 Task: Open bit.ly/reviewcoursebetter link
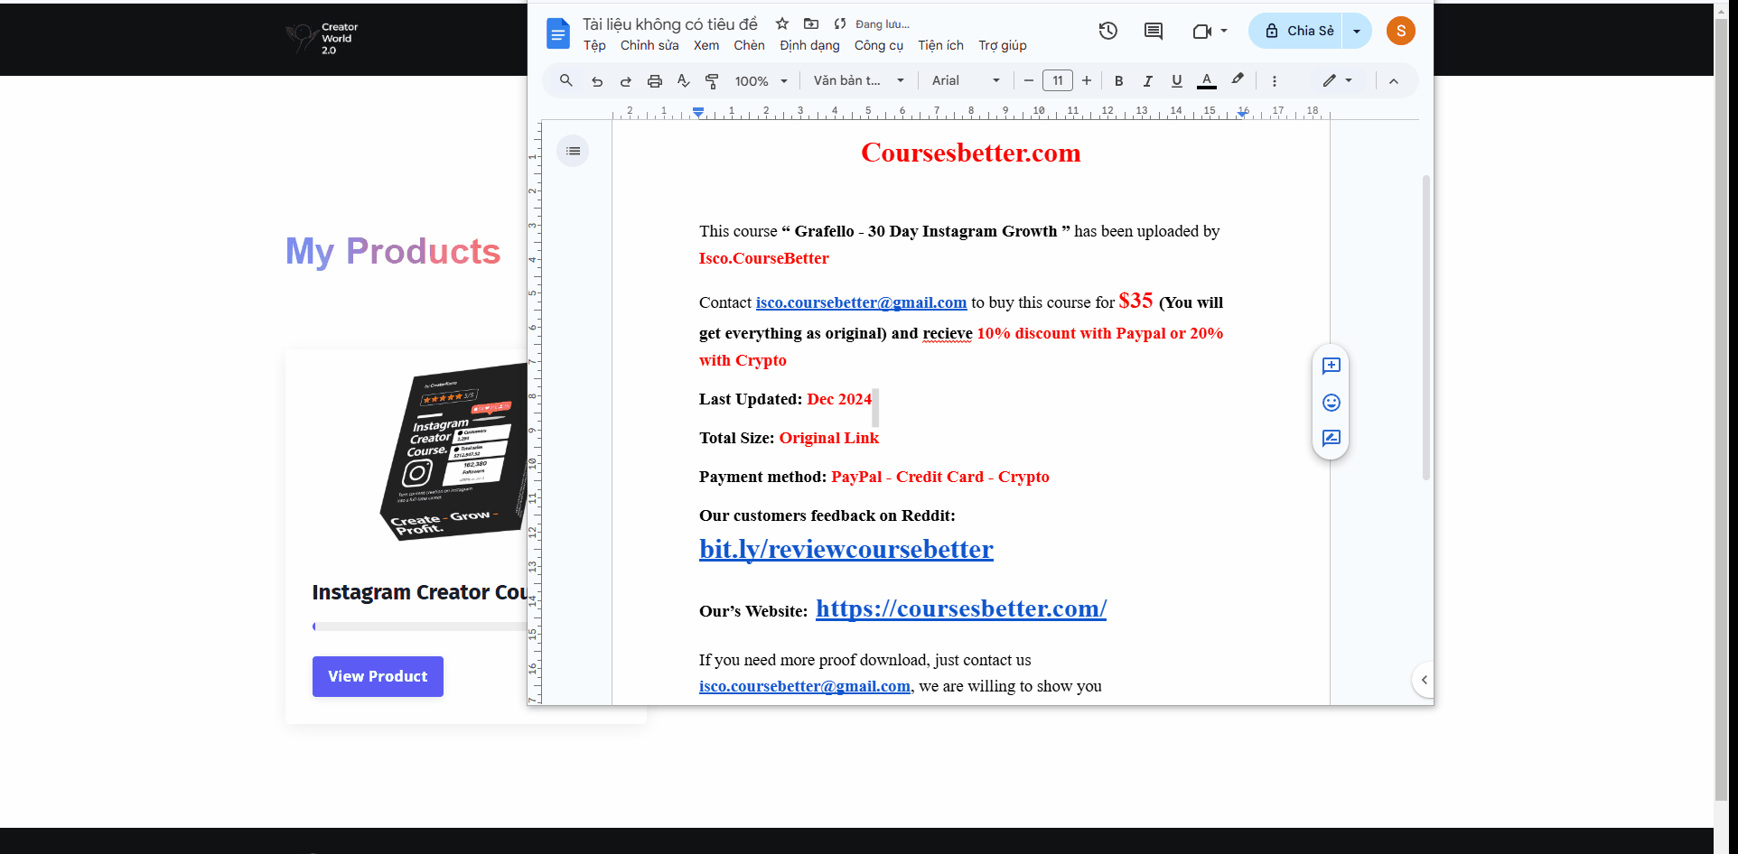click(x=846, y=549)
